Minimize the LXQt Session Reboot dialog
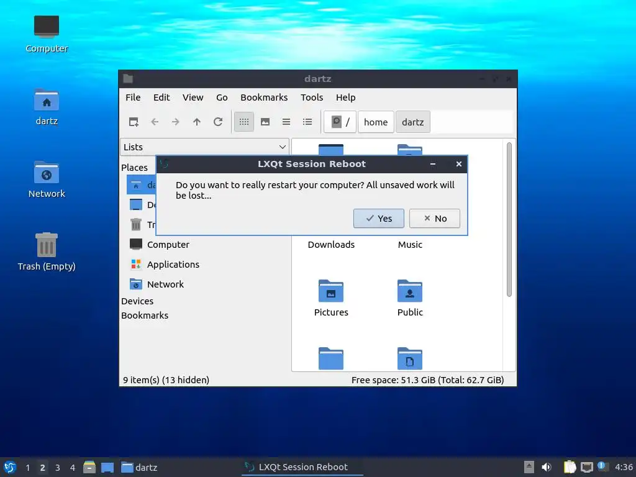This screenshot has height=477, width=636. 433,164
